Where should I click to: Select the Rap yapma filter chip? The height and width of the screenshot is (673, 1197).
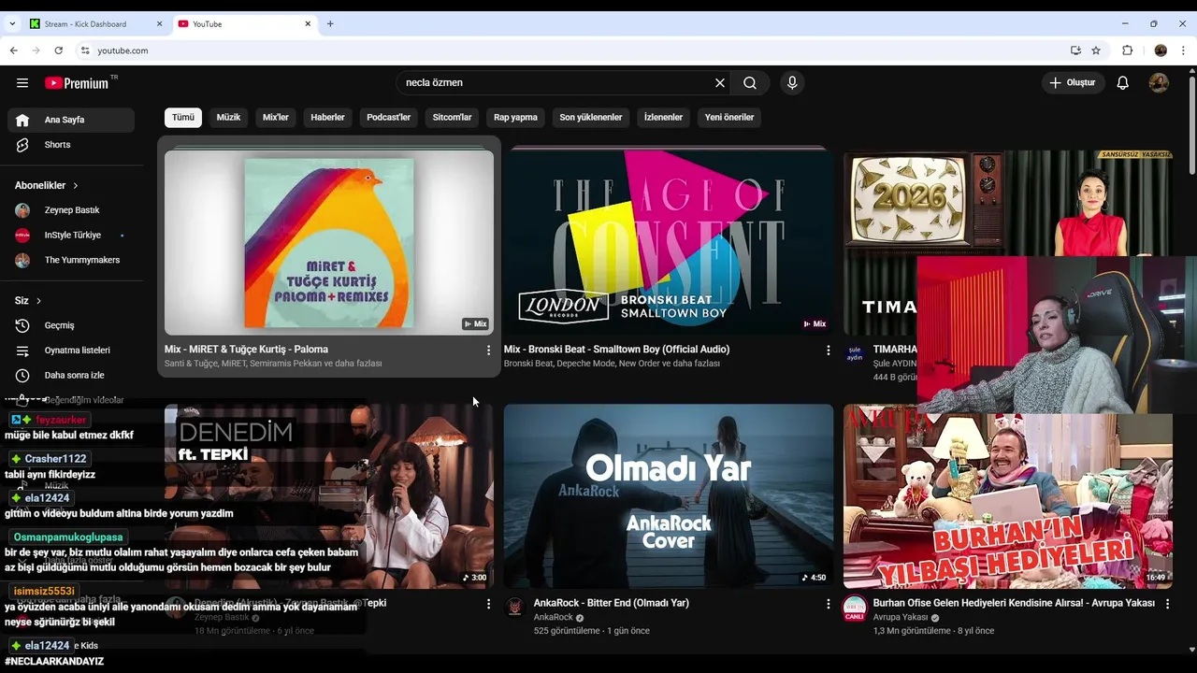pyautogui.click(x=515, y=118)
